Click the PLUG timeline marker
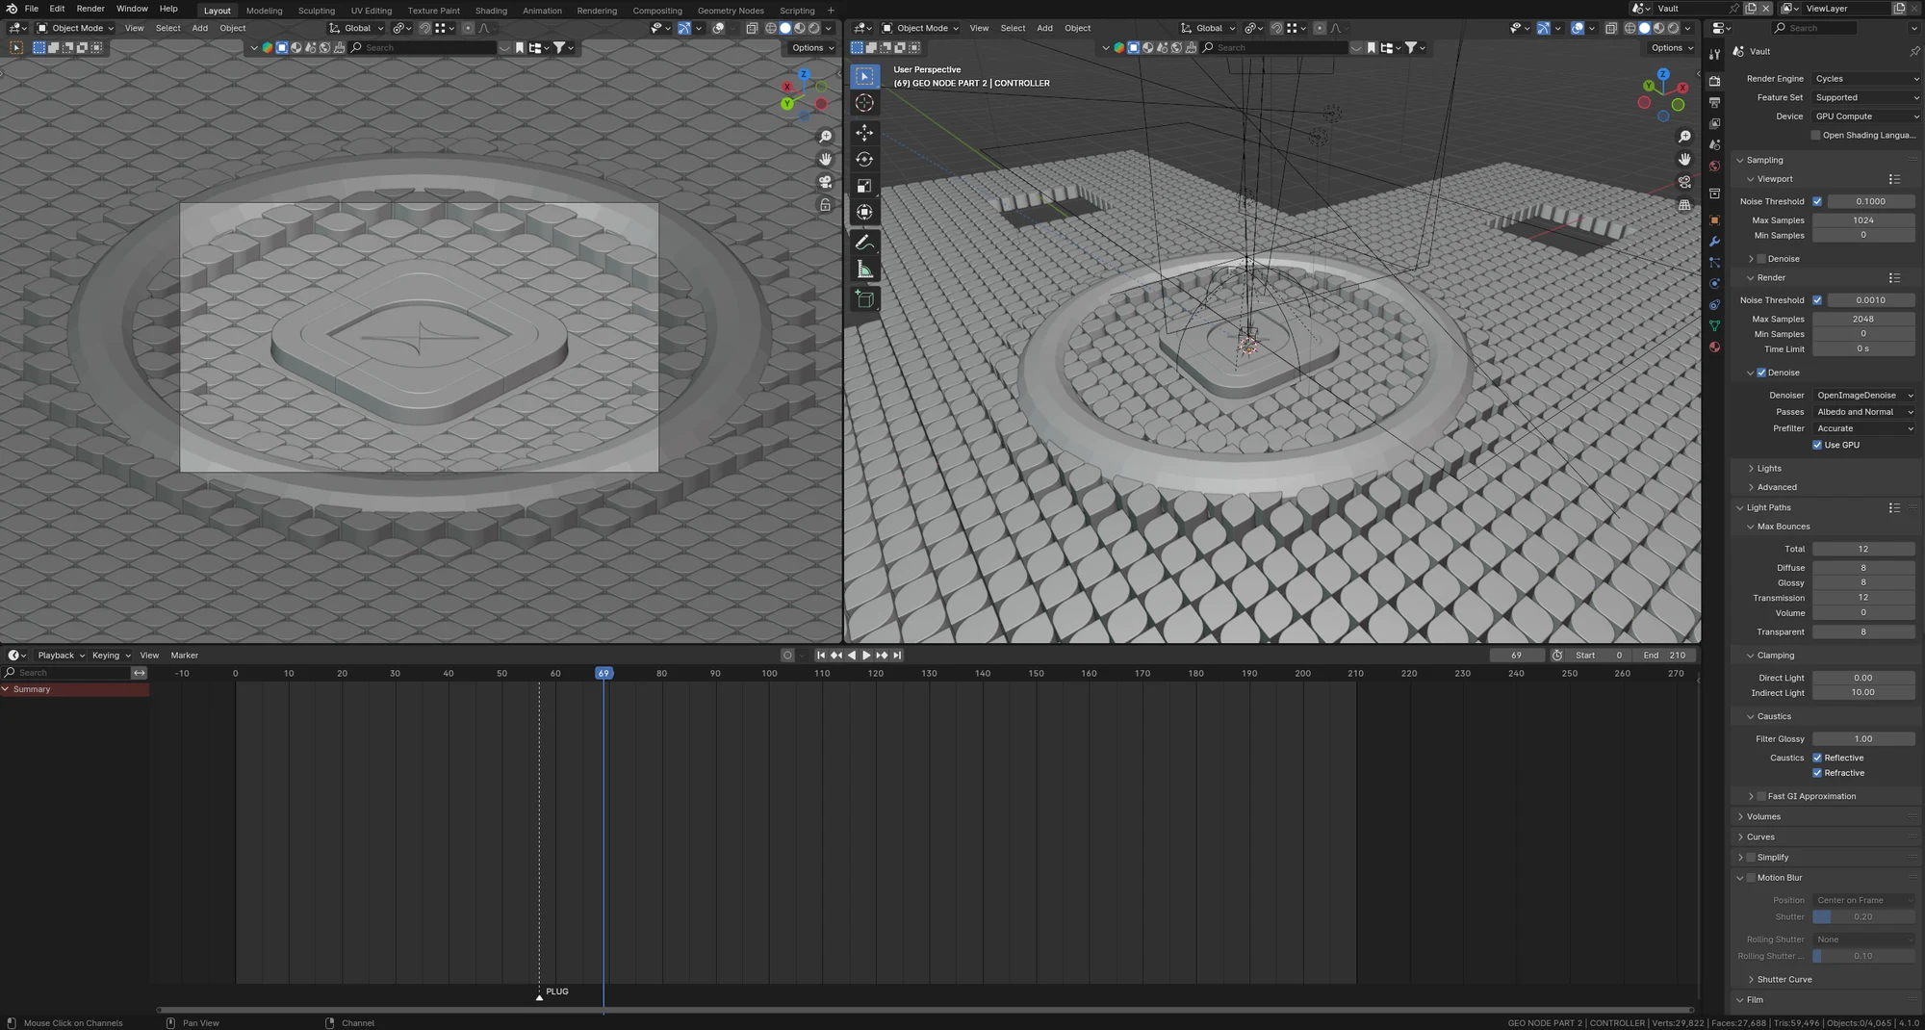The image size is (1925, 1030). [x=540, y=996]
